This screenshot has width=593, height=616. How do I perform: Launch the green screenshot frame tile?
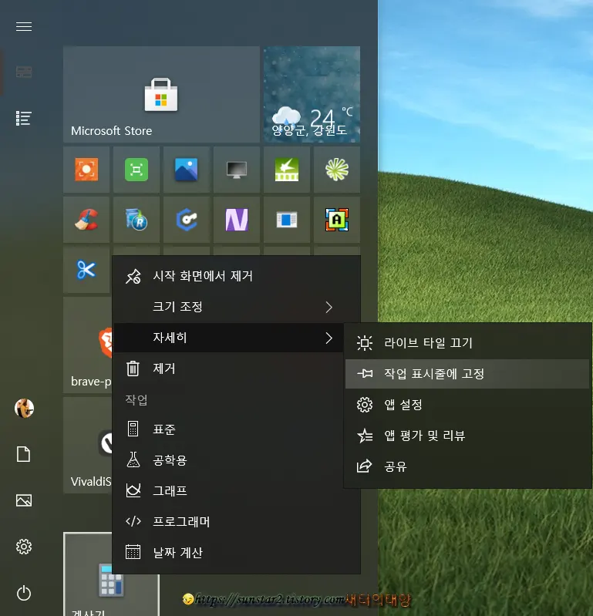pyautogui.click(x=136, y=170)
